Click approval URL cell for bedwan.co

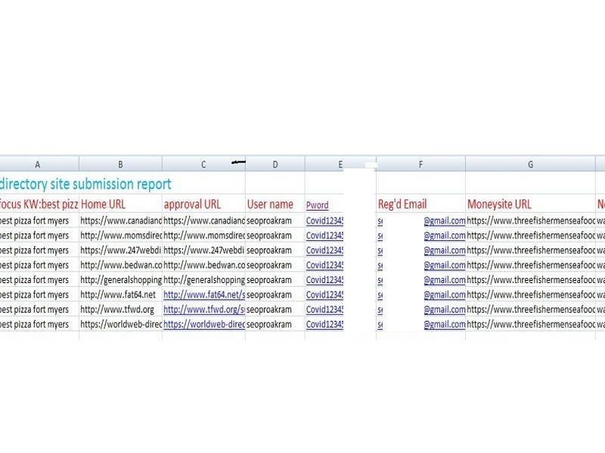tap(204, 265)
